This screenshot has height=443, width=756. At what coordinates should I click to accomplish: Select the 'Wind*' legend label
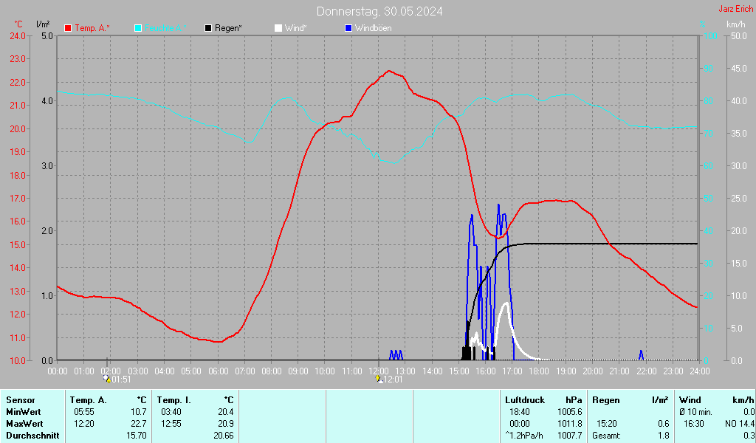[x=295, y=28]
